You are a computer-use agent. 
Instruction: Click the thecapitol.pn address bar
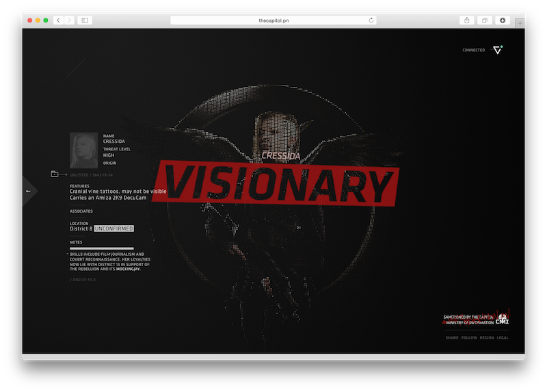[x=273, y=21]
